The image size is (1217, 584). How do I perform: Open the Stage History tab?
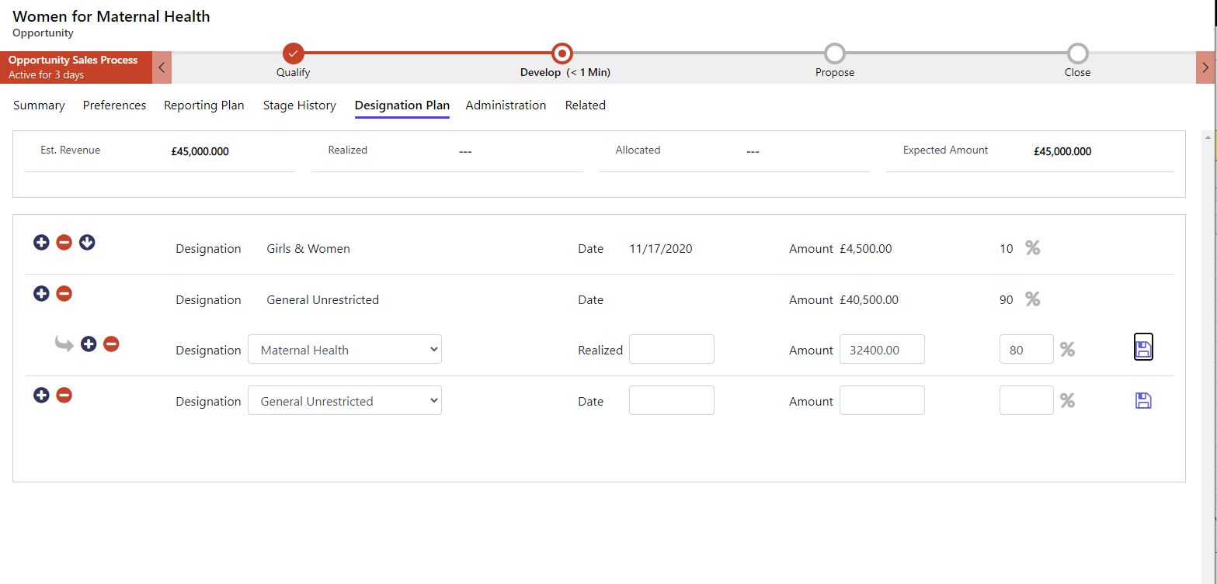[300, 105]
